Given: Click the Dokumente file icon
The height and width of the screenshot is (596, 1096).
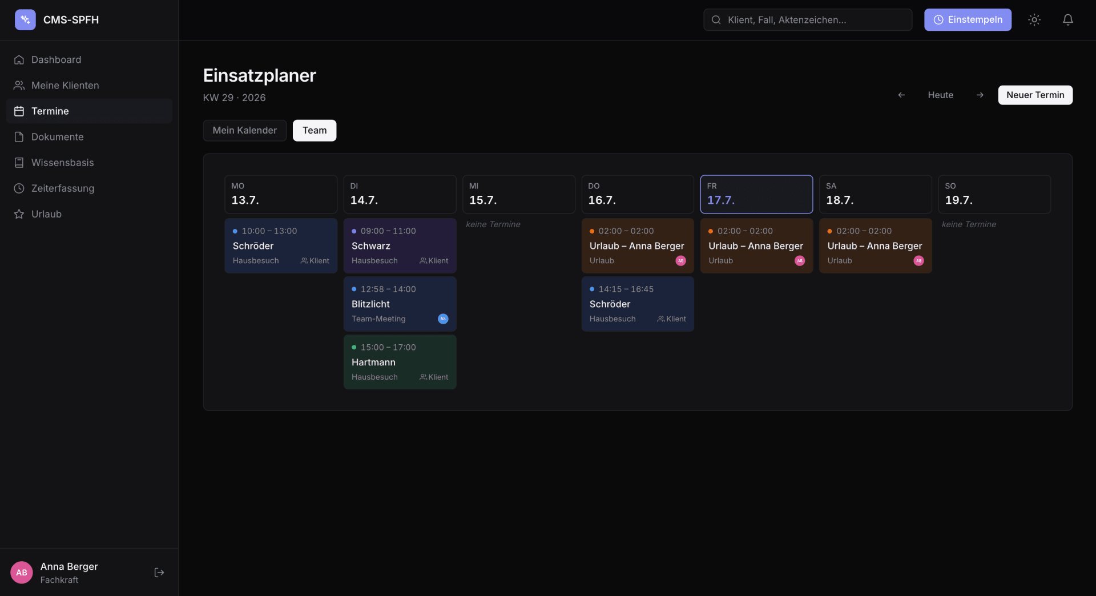Looking at the screenshot, I should [x=19, y=136].
